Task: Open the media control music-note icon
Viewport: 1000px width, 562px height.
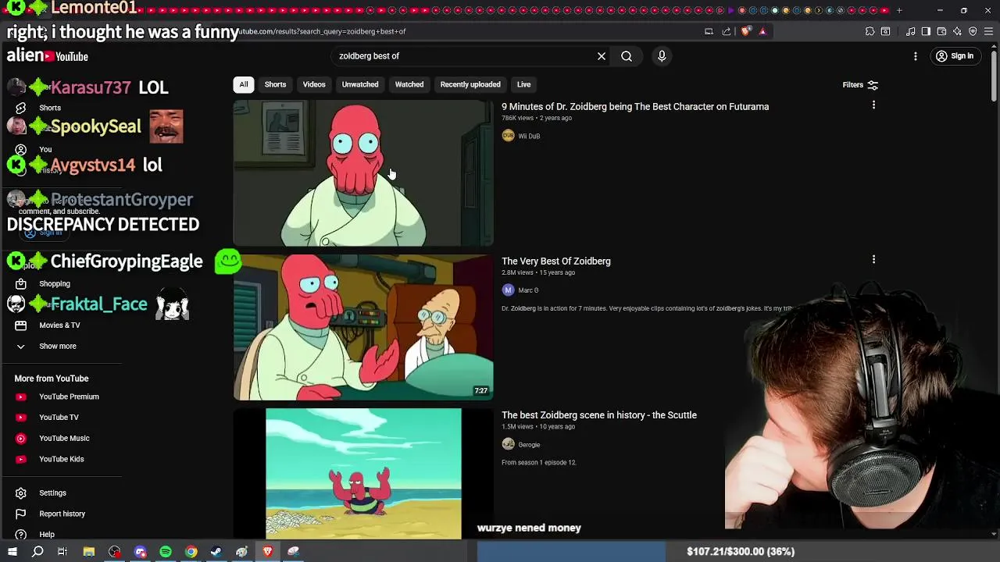Action: (x=911, y=31)
